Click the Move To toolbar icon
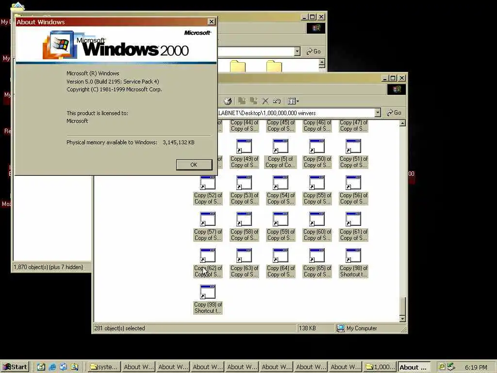Screen dimensions: 497x373 [x=242, y=101]
